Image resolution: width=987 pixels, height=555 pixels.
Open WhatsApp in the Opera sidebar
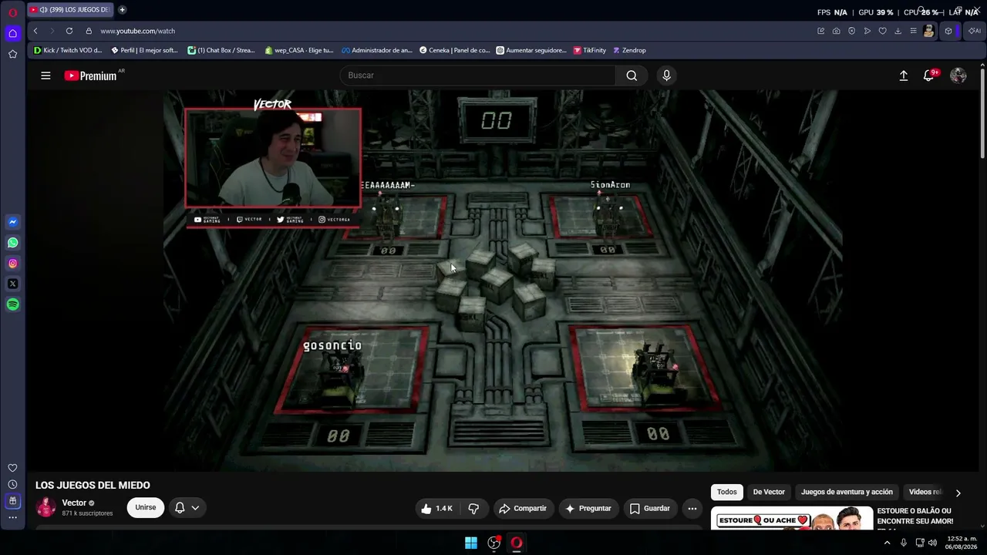click(12, 243)
